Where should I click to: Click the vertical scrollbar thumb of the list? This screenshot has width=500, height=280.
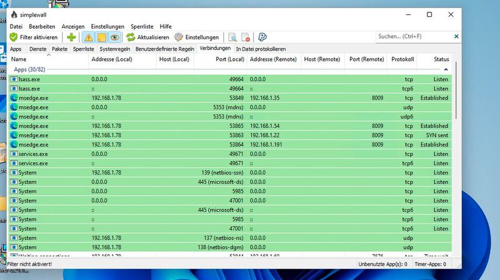point(456,90)
